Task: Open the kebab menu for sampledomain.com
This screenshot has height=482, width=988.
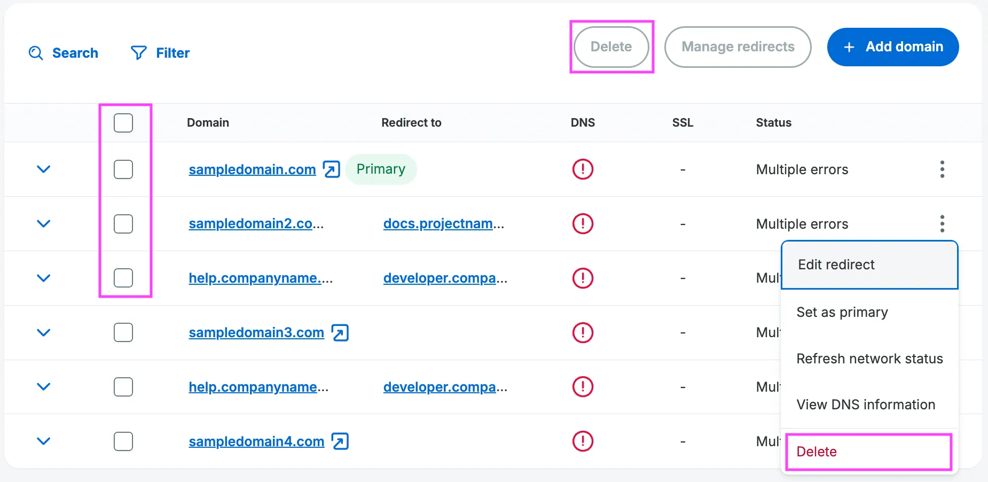Action: point(942,169)
